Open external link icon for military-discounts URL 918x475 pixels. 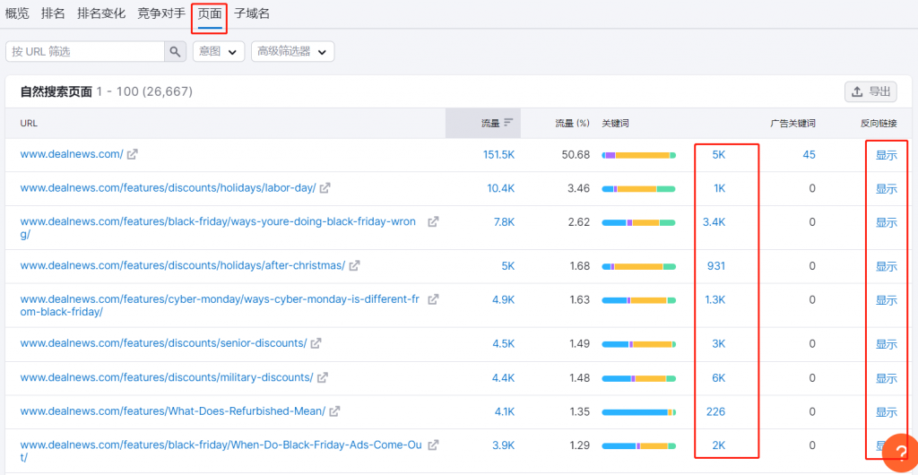pyautogui.click(x=322, y=377)
